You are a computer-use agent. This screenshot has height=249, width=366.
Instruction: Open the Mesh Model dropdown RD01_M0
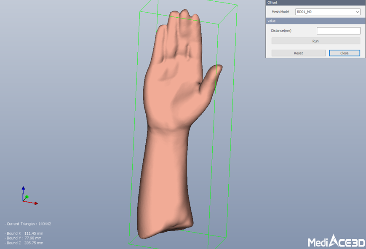(x=328, y=12)
